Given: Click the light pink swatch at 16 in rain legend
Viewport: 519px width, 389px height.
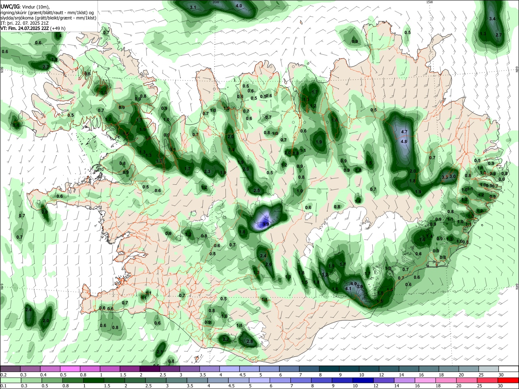Looking at the screenshot, I should click(425, 380).
